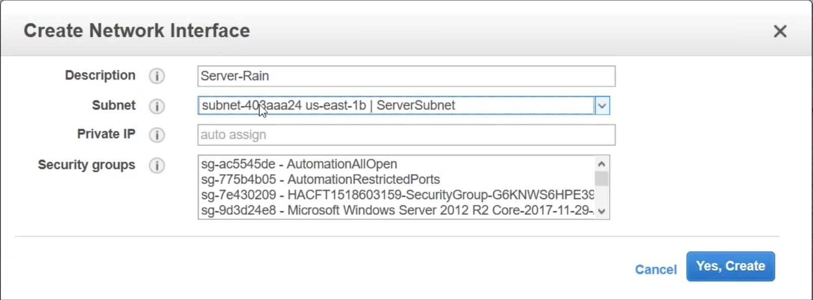Click the Security groups info icon

(x=157, y=166)
